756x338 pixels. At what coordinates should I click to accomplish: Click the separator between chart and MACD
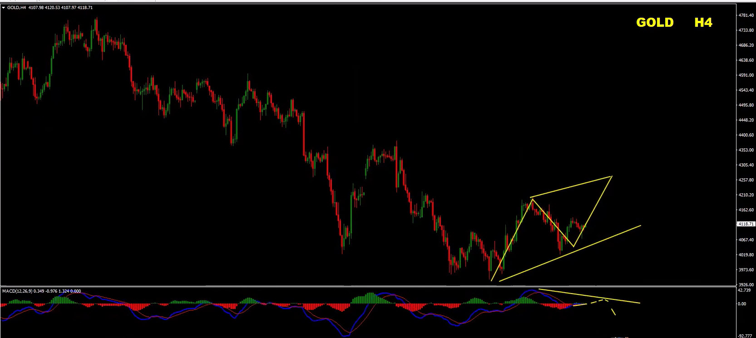click(x=368, y=286)
